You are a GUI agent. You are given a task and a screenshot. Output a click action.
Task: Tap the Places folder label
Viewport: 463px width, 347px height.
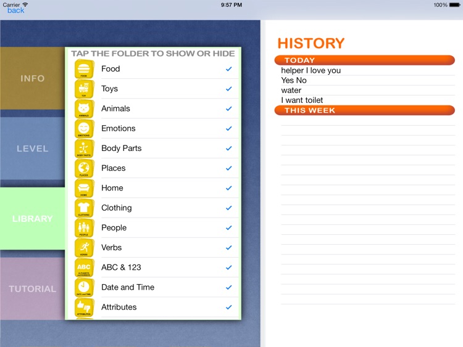(114, 168)
